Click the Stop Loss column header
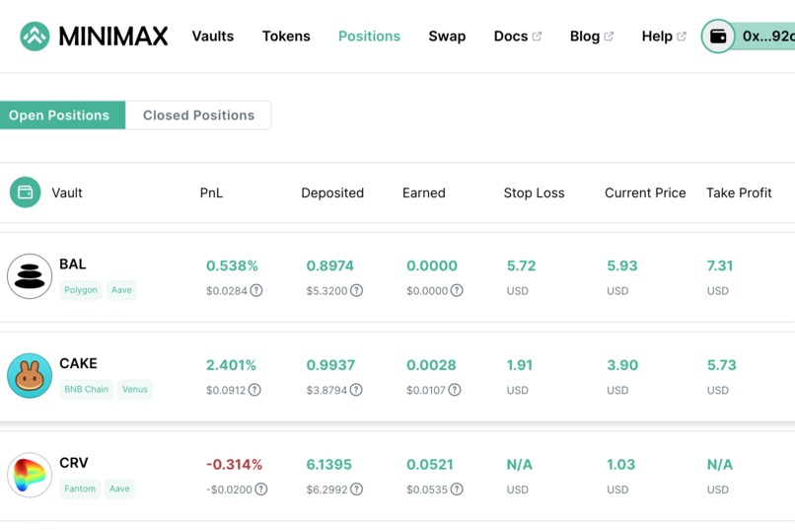 534,192
